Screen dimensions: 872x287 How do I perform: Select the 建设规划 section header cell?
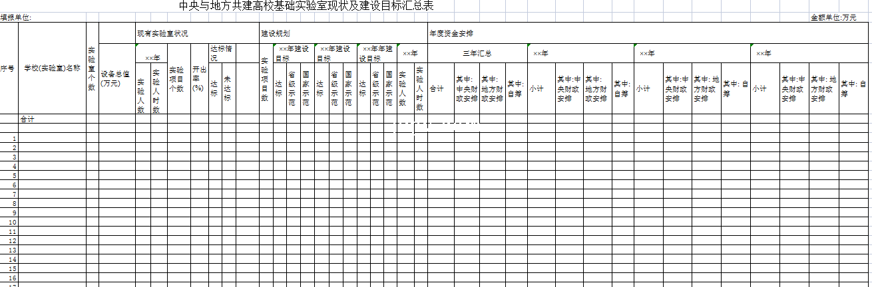pos(274,33)
